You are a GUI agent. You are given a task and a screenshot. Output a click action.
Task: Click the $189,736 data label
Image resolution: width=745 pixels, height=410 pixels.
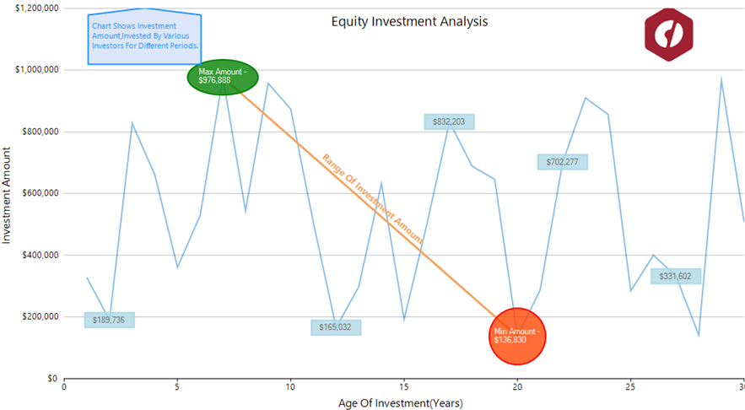pos(109,320)
